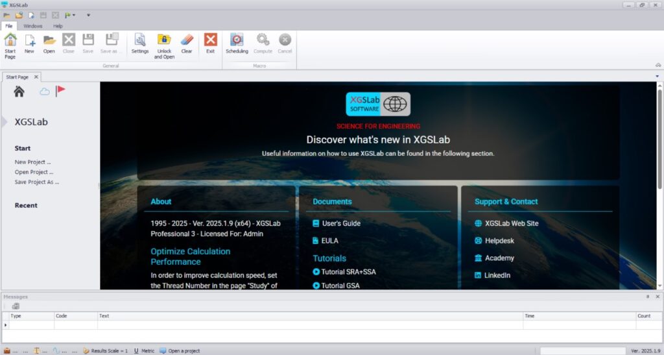The width and height of the screenshot is (664, 355).
Task: Close the Messages panel
Action: 658,297
